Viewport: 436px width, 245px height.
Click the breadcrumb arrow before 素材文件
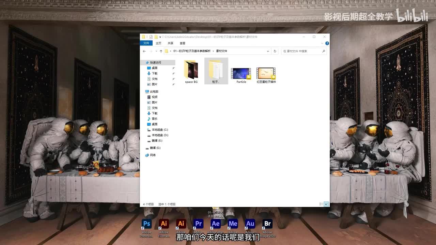214,51
